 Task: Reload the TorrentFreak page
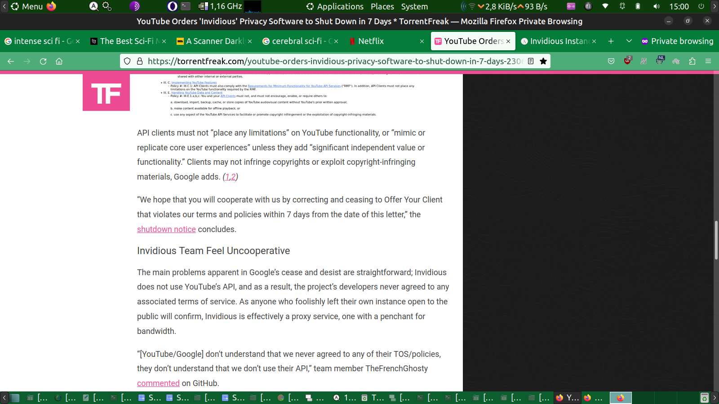coord(43,61)
